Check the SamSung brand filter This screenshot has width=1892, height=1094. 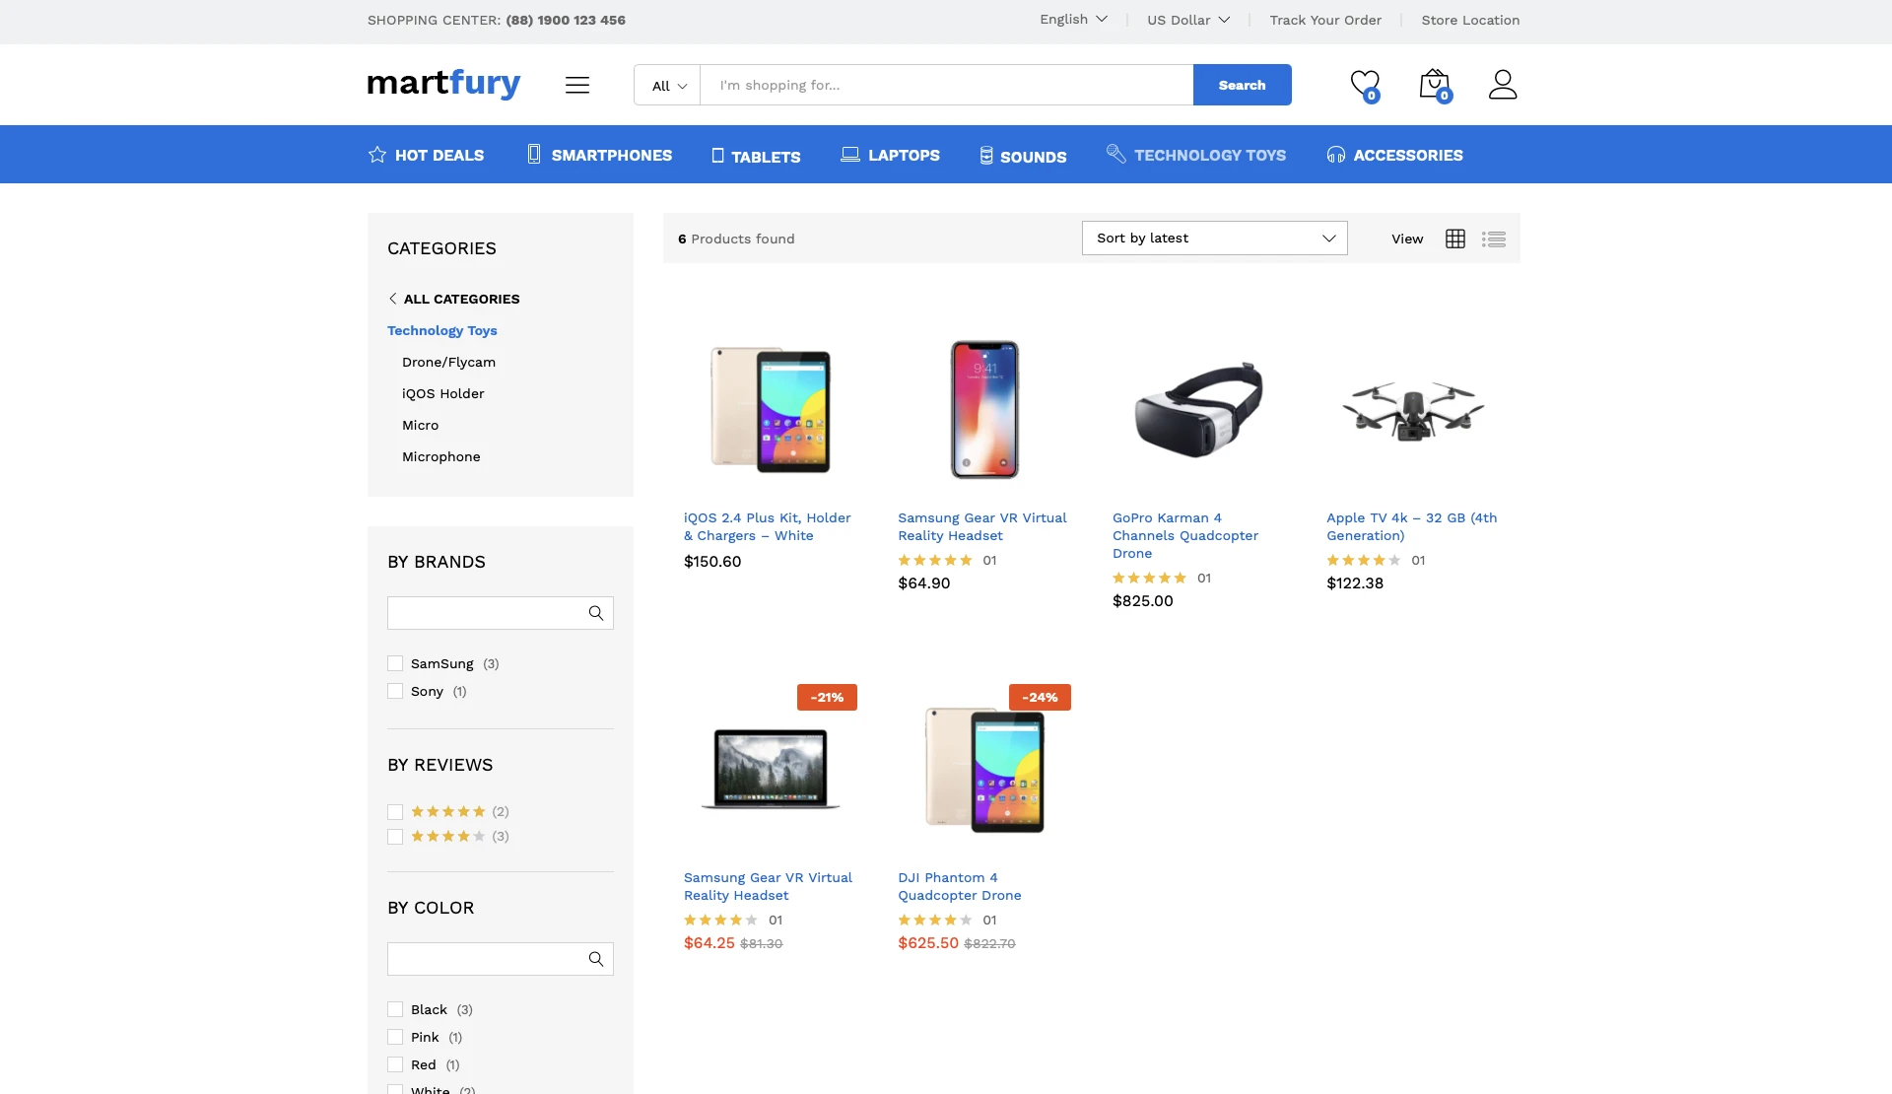(x=395, y=663)
